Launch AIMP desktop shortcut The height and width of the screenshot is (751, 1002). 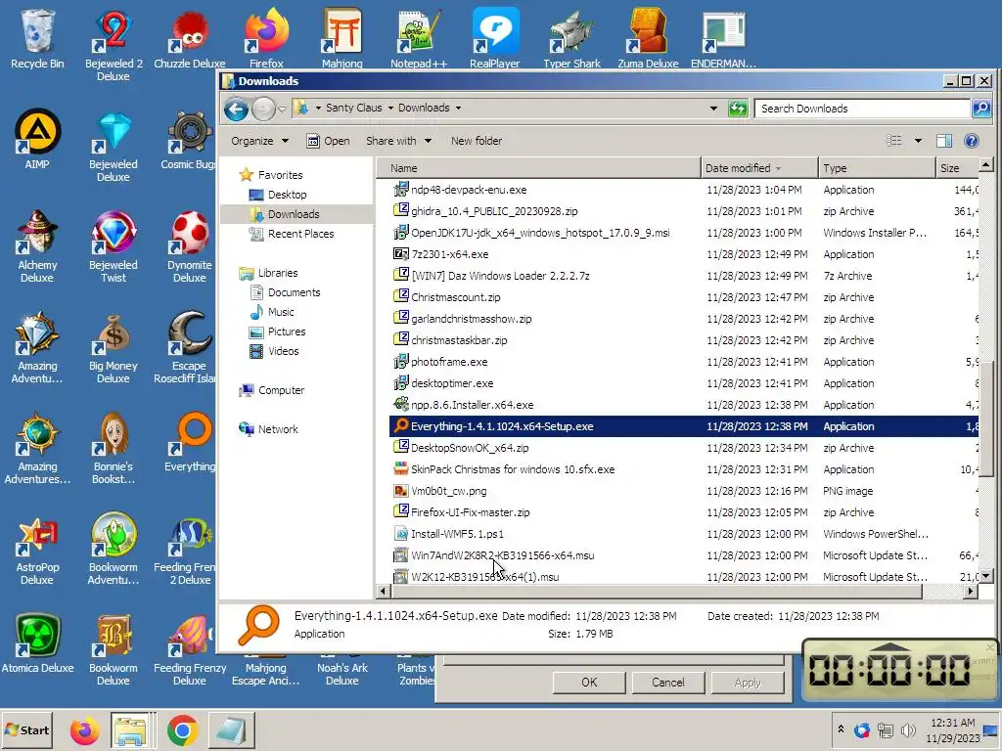37,139
